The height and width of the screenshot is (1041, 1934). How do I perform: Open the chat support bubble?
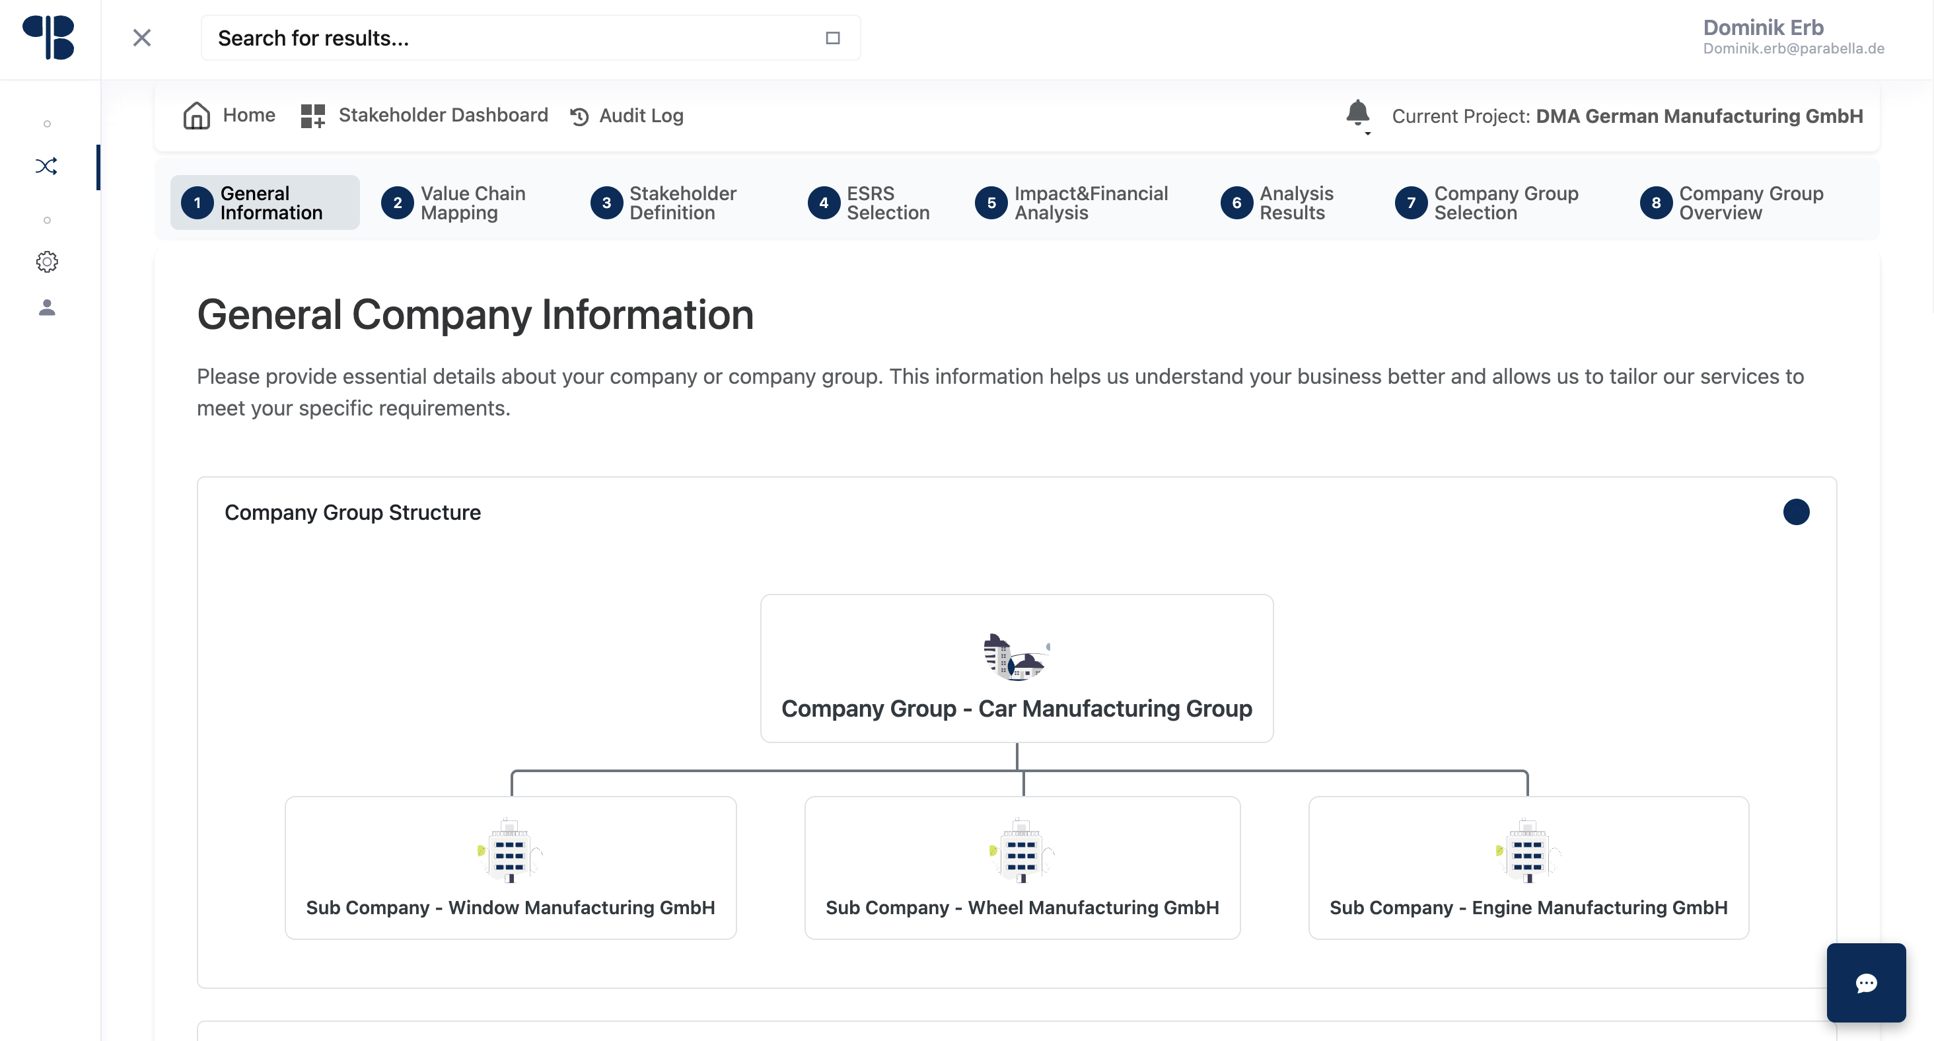(x=1866, y=982)
